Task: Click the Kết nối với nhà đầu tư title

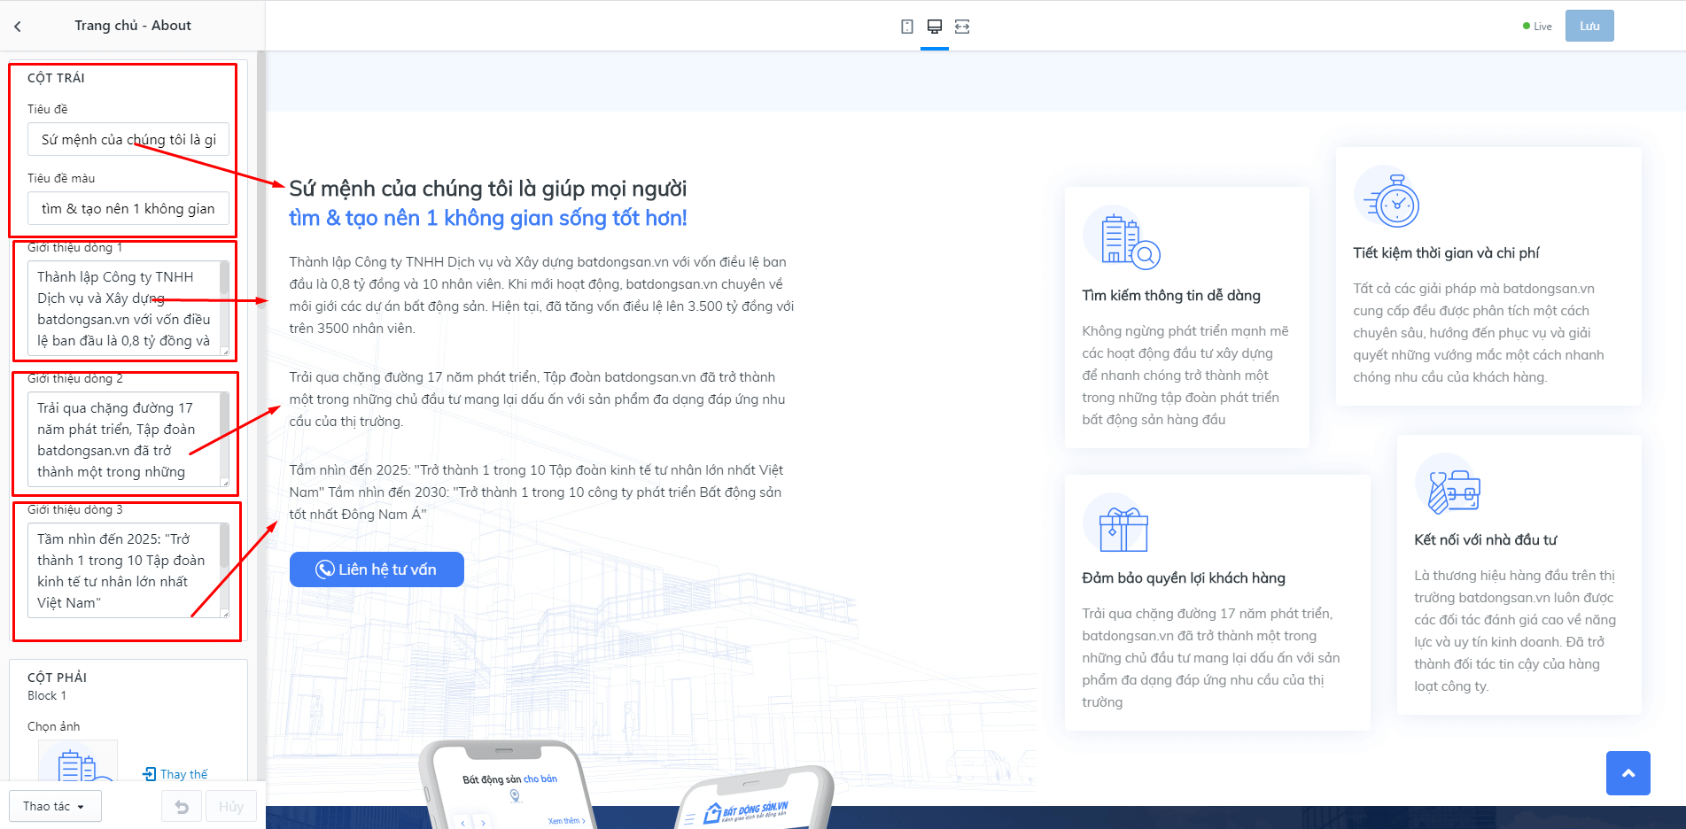Action: coord(1486,540)
